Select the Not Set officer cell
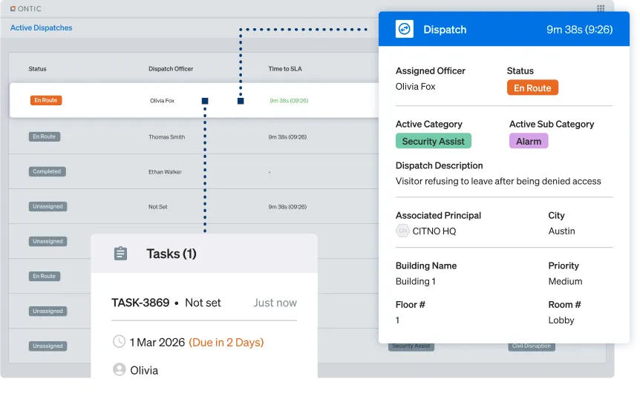The height and width of the screenshot is (399, 640). click(157, 207)
